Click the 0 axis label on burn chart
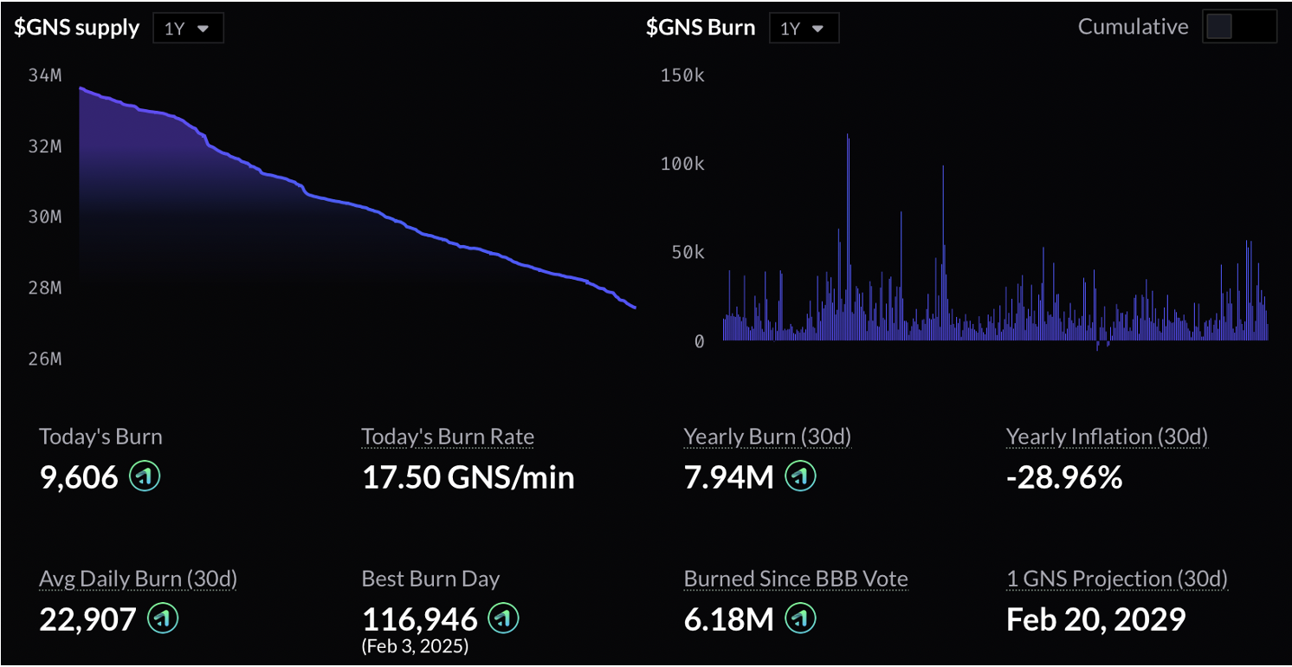Viewport: 1292px width, 667px height. [700, 341]
